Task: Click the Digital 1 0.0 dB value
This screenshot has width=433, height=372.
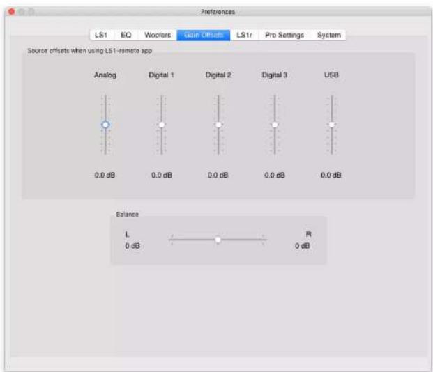Action: pos(162,175)
